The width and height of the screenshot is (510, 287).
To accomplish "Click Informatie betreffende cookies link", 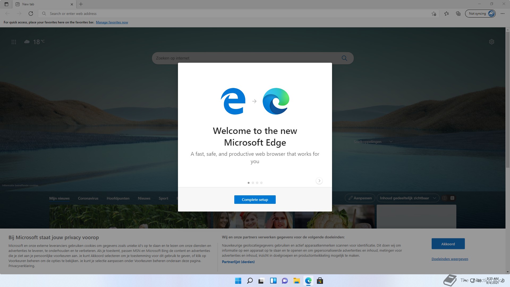I will pos(20,185).
